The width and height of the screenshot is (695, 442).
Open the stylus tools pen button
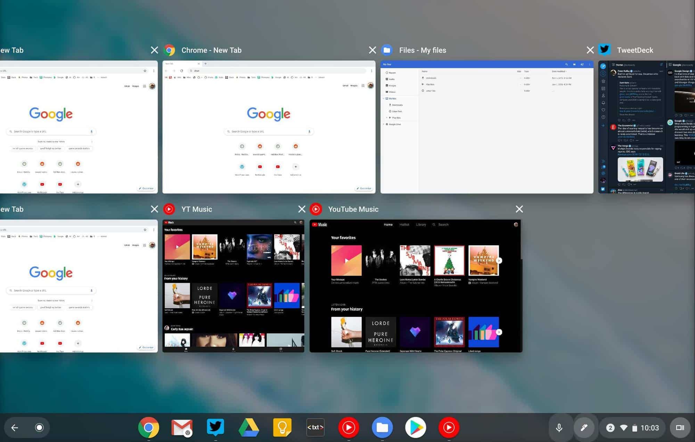[584, 427]
